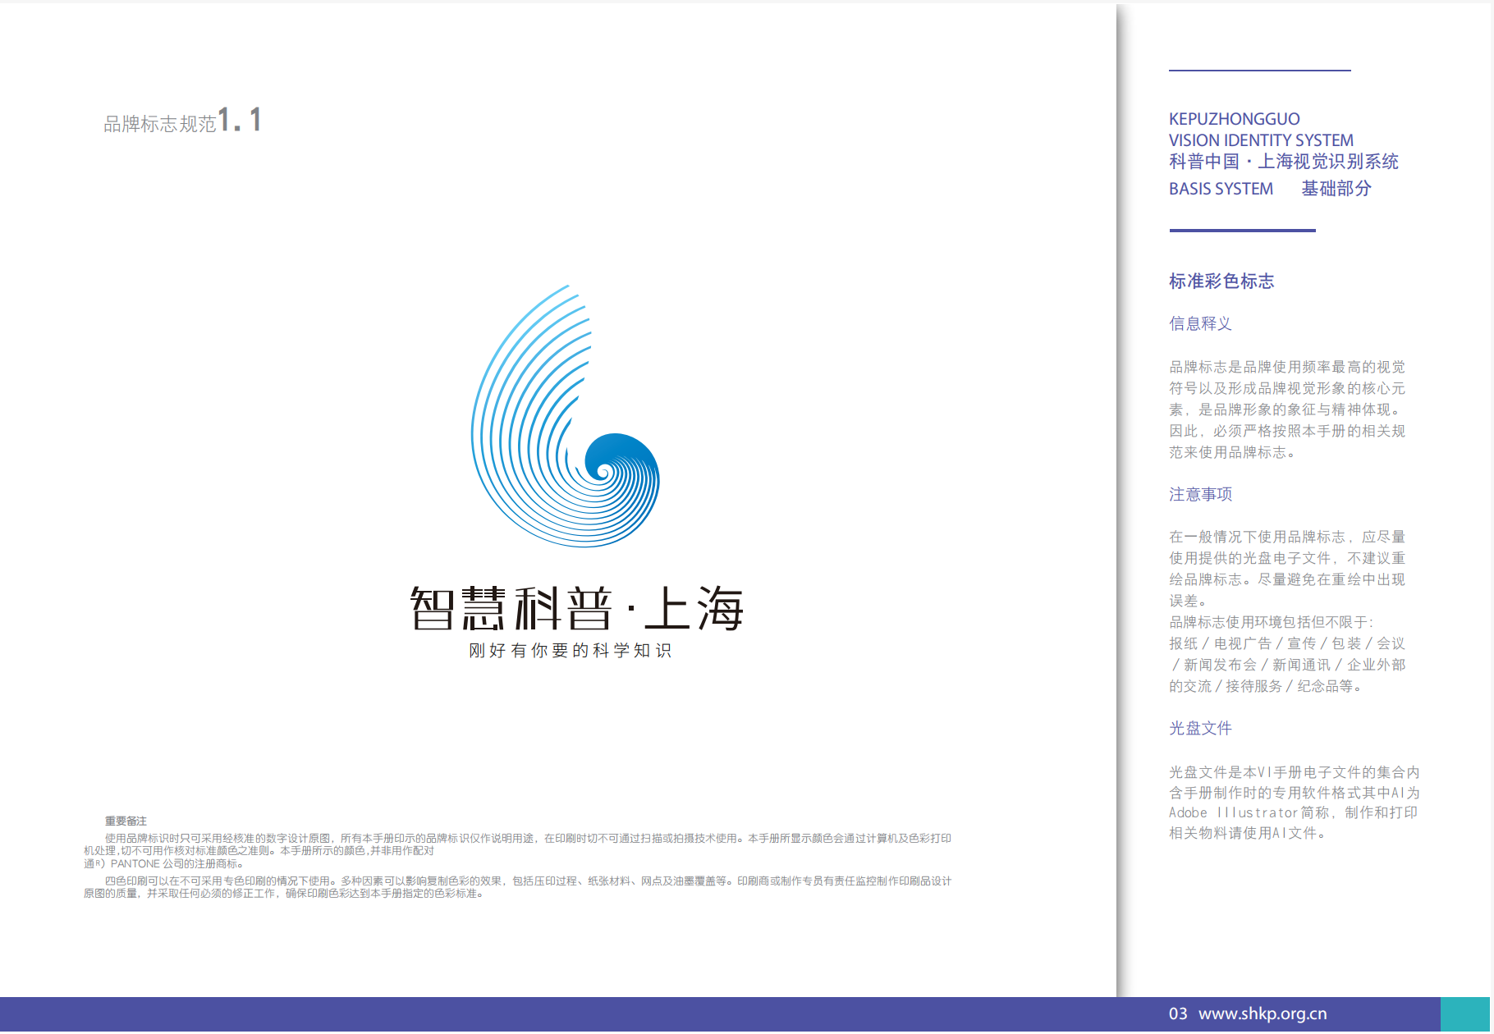Screen dimensions: 1494x1034
Task: Click the 重要备注 heading
Action: click(x=126, y=821)
